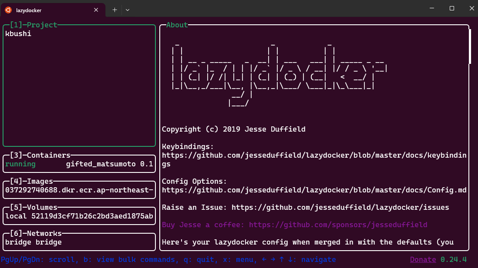
Task: Select the running gifted_matsumoto container
Action: [79, 164]
